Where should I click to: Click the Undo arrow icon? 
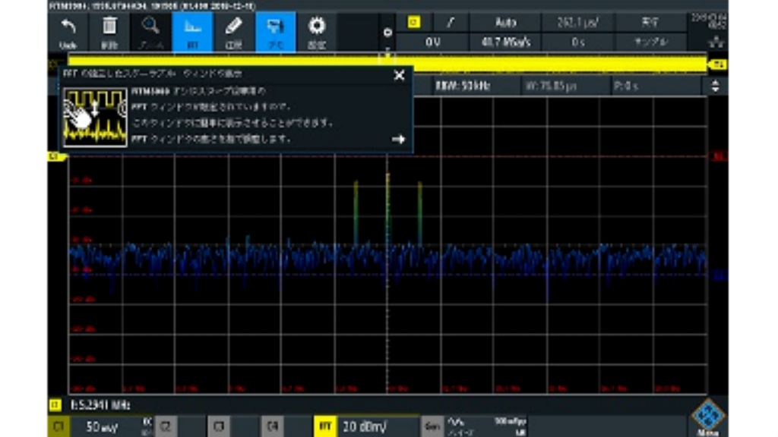coord(68,32)
